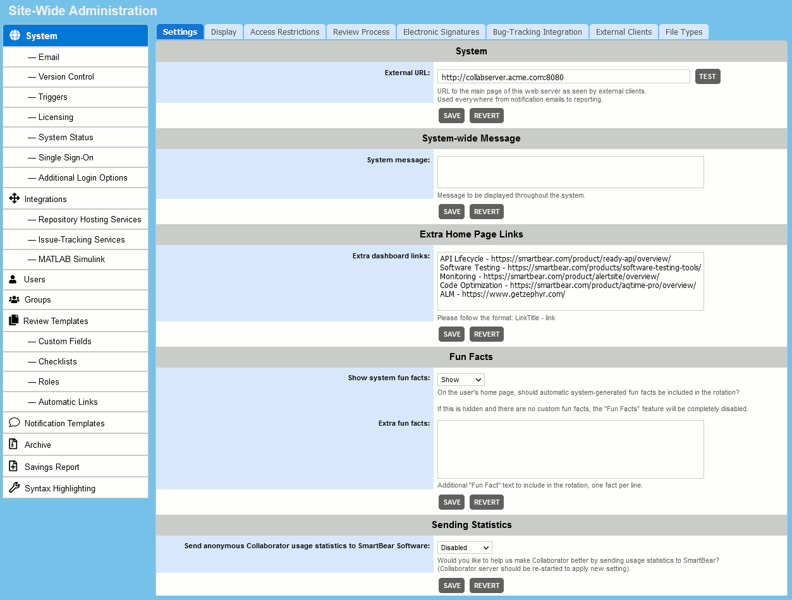Screen dimensions: 792x600
Task: Open the 'Show system fun facts' dropdown
Action: pyautogui.click(x=460, y=379)
